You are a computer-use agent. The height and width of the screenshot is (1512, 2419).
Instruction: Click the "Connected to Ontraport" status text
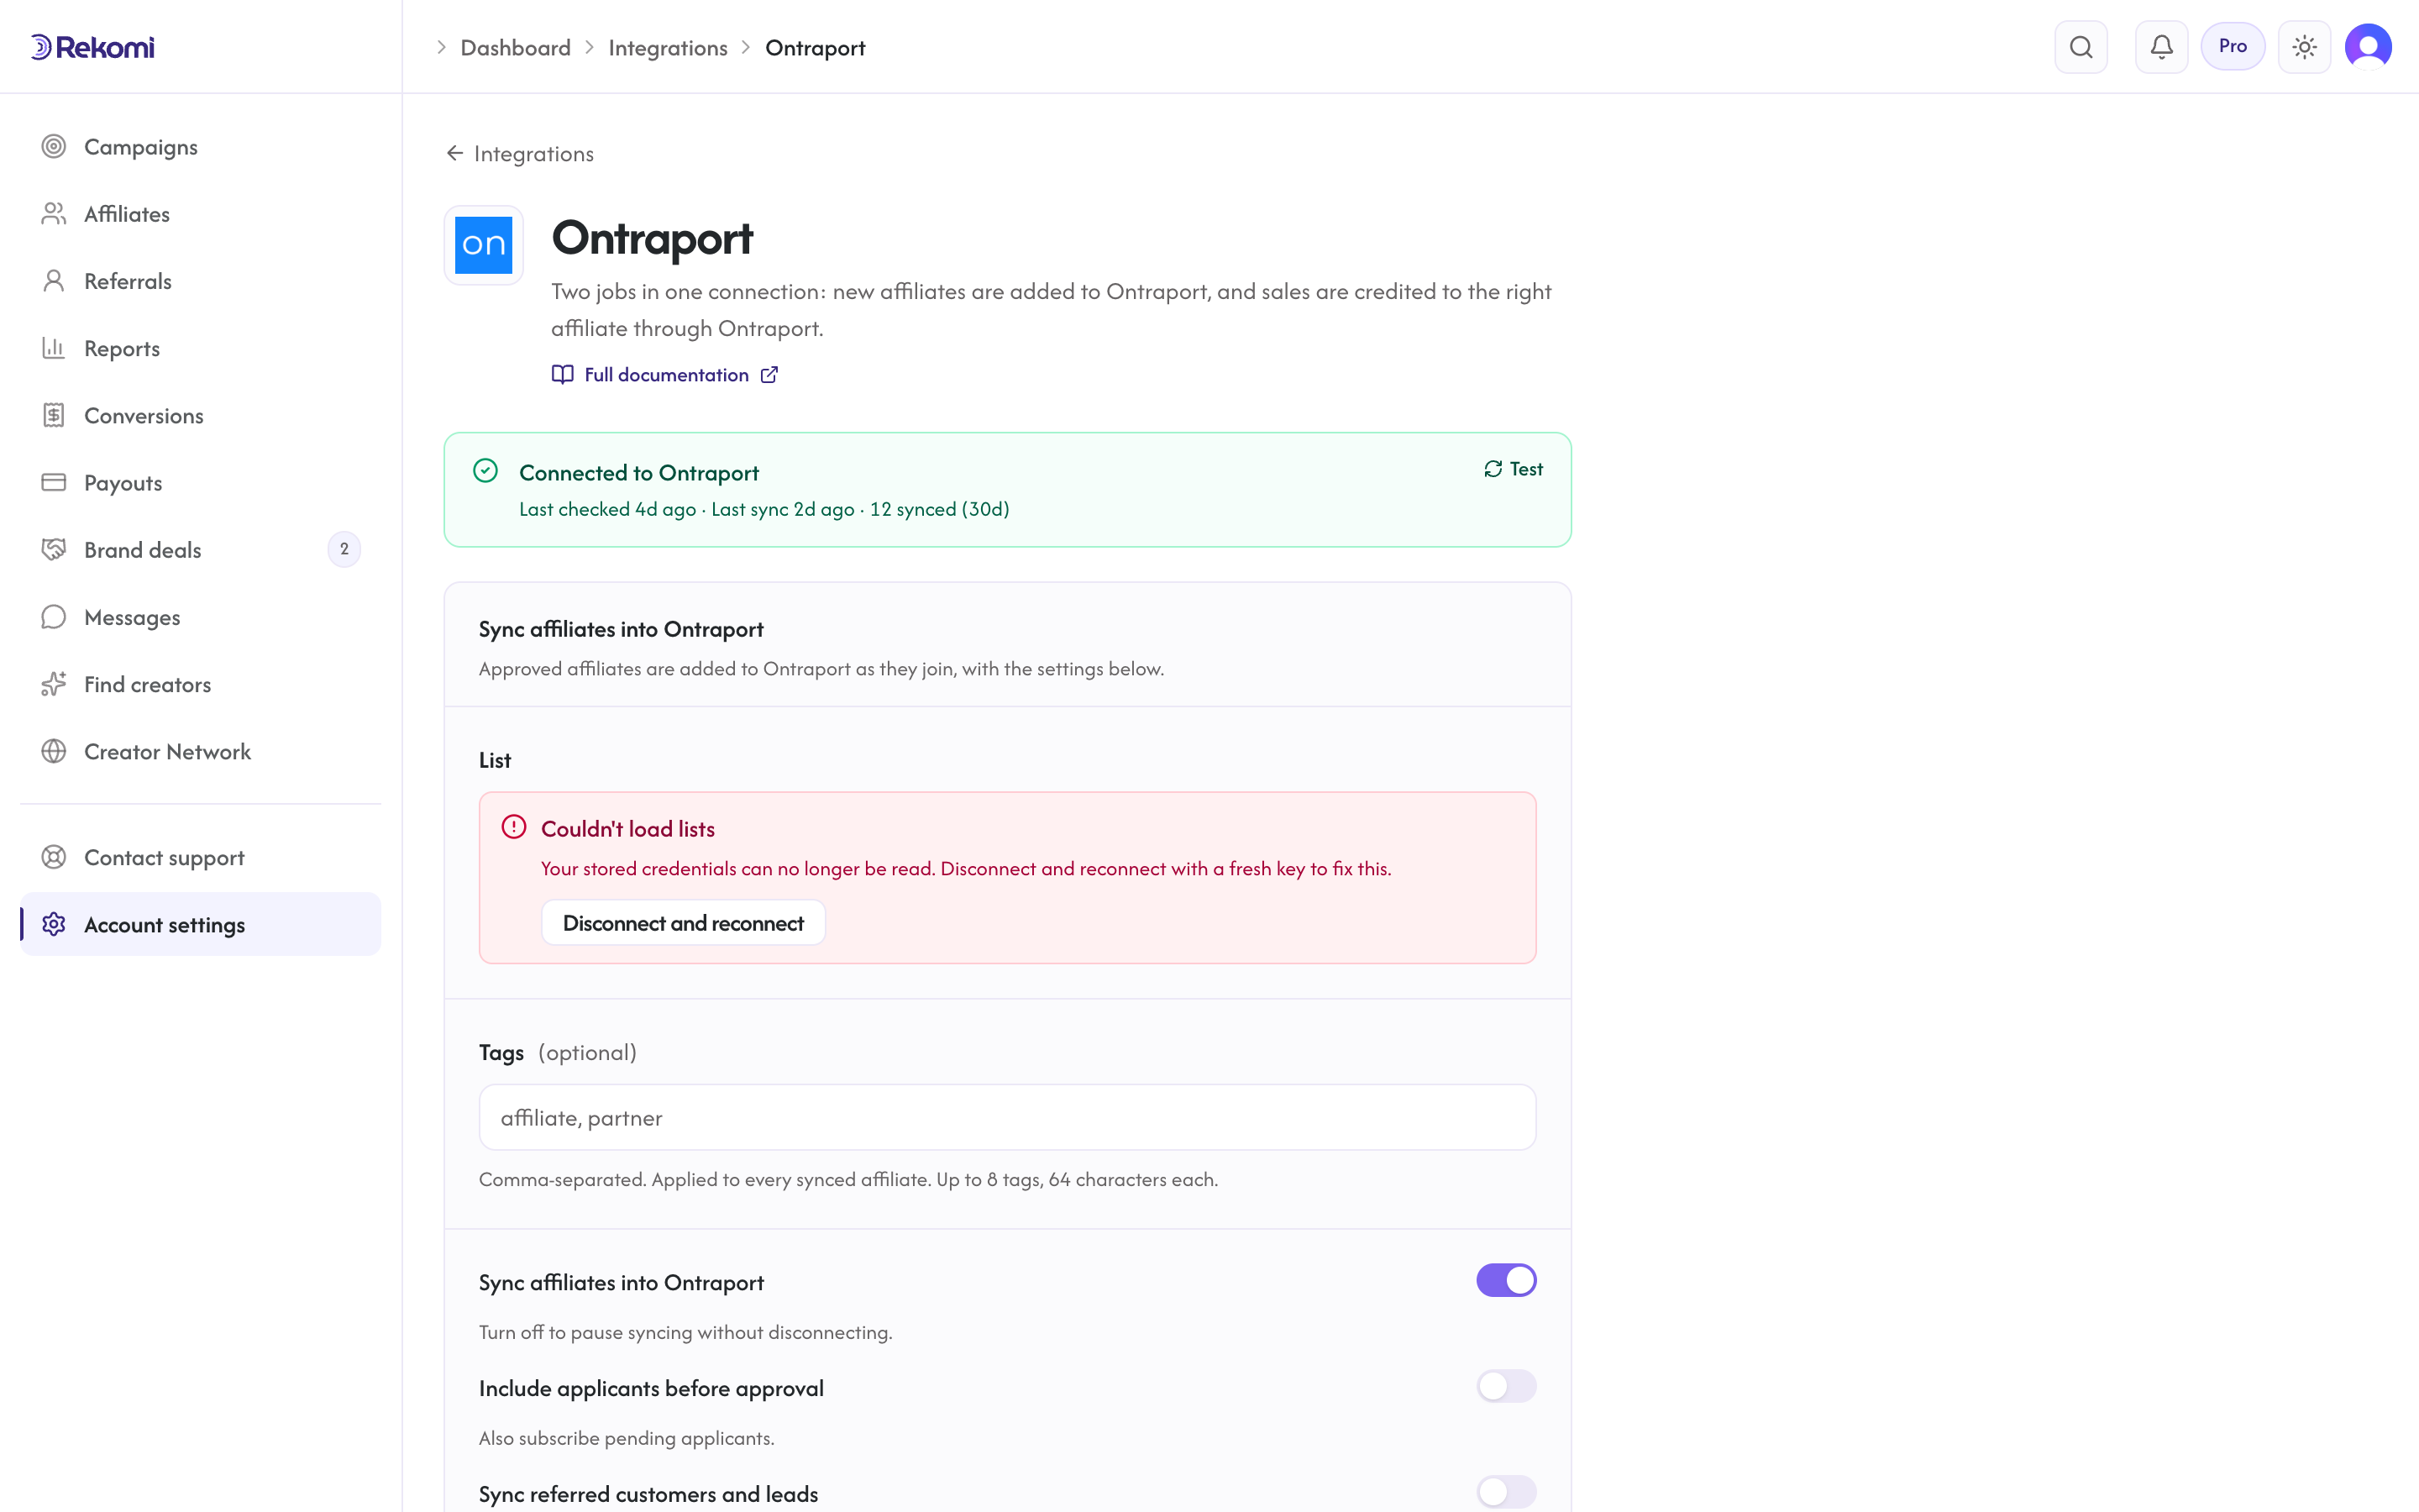tap(638, 472)
